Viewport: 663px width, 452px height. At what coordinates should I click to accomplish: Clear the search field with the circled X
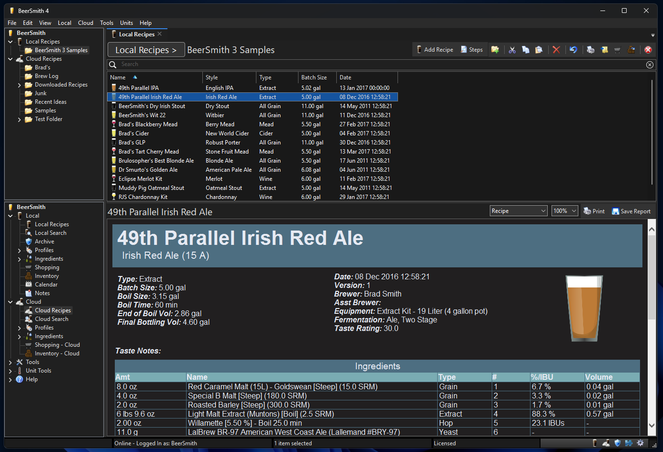(650, 65)
